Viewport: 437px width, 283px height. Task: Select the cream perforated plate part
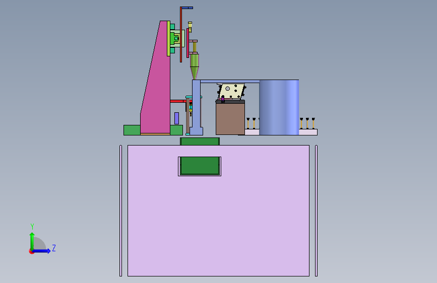pyautogui.click(x=231, y=91)
